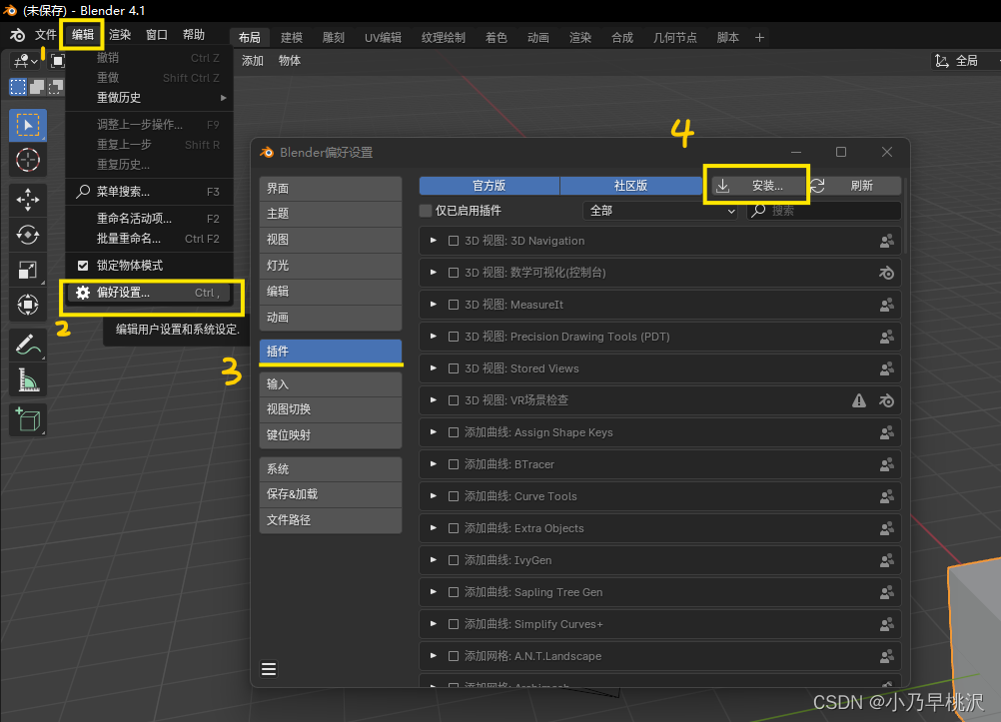The height and width of the screenshot is (722, 1001).
Task: Open the 文件路径 preferences section
Action: [x=331, y=520]
